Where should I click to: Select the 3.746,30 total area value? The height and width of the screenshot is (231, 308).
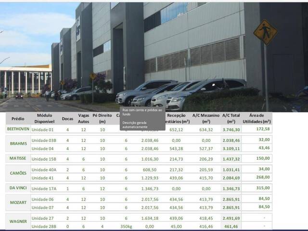click(231, 129)
